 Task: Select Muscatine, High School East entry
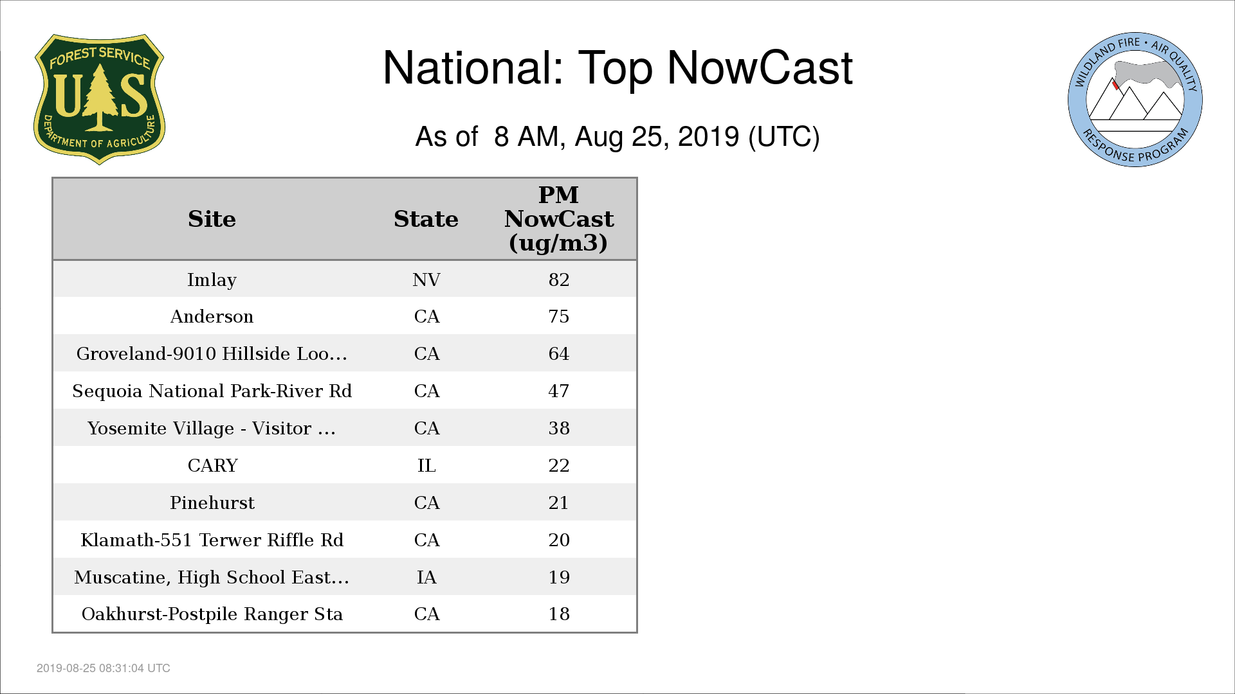[212, 577]
